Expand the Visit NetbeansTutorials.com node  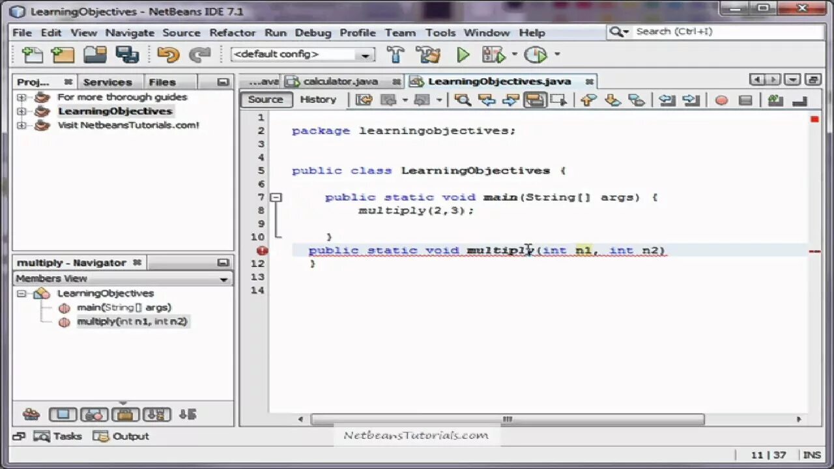[22, 125]
